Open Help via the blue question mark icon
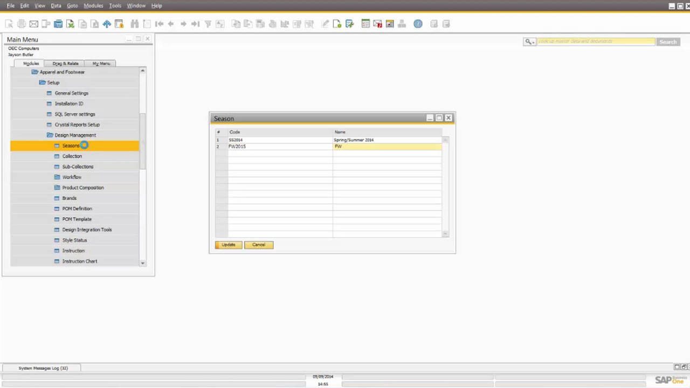 (x=418, y=24)
